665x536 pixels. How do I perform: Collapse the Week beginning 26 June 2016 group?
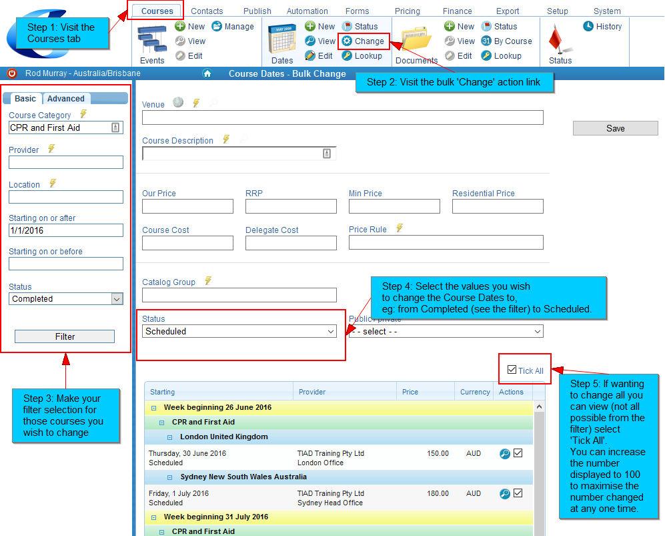point(153,408)
